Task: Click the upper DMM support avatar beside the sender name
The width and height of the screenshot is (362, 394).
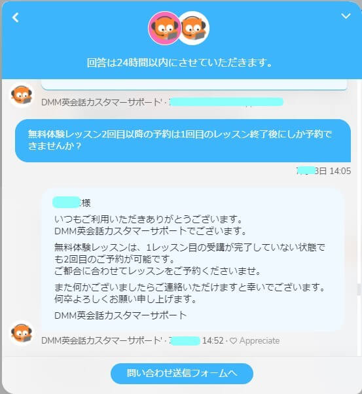Action: coord(22,96)
